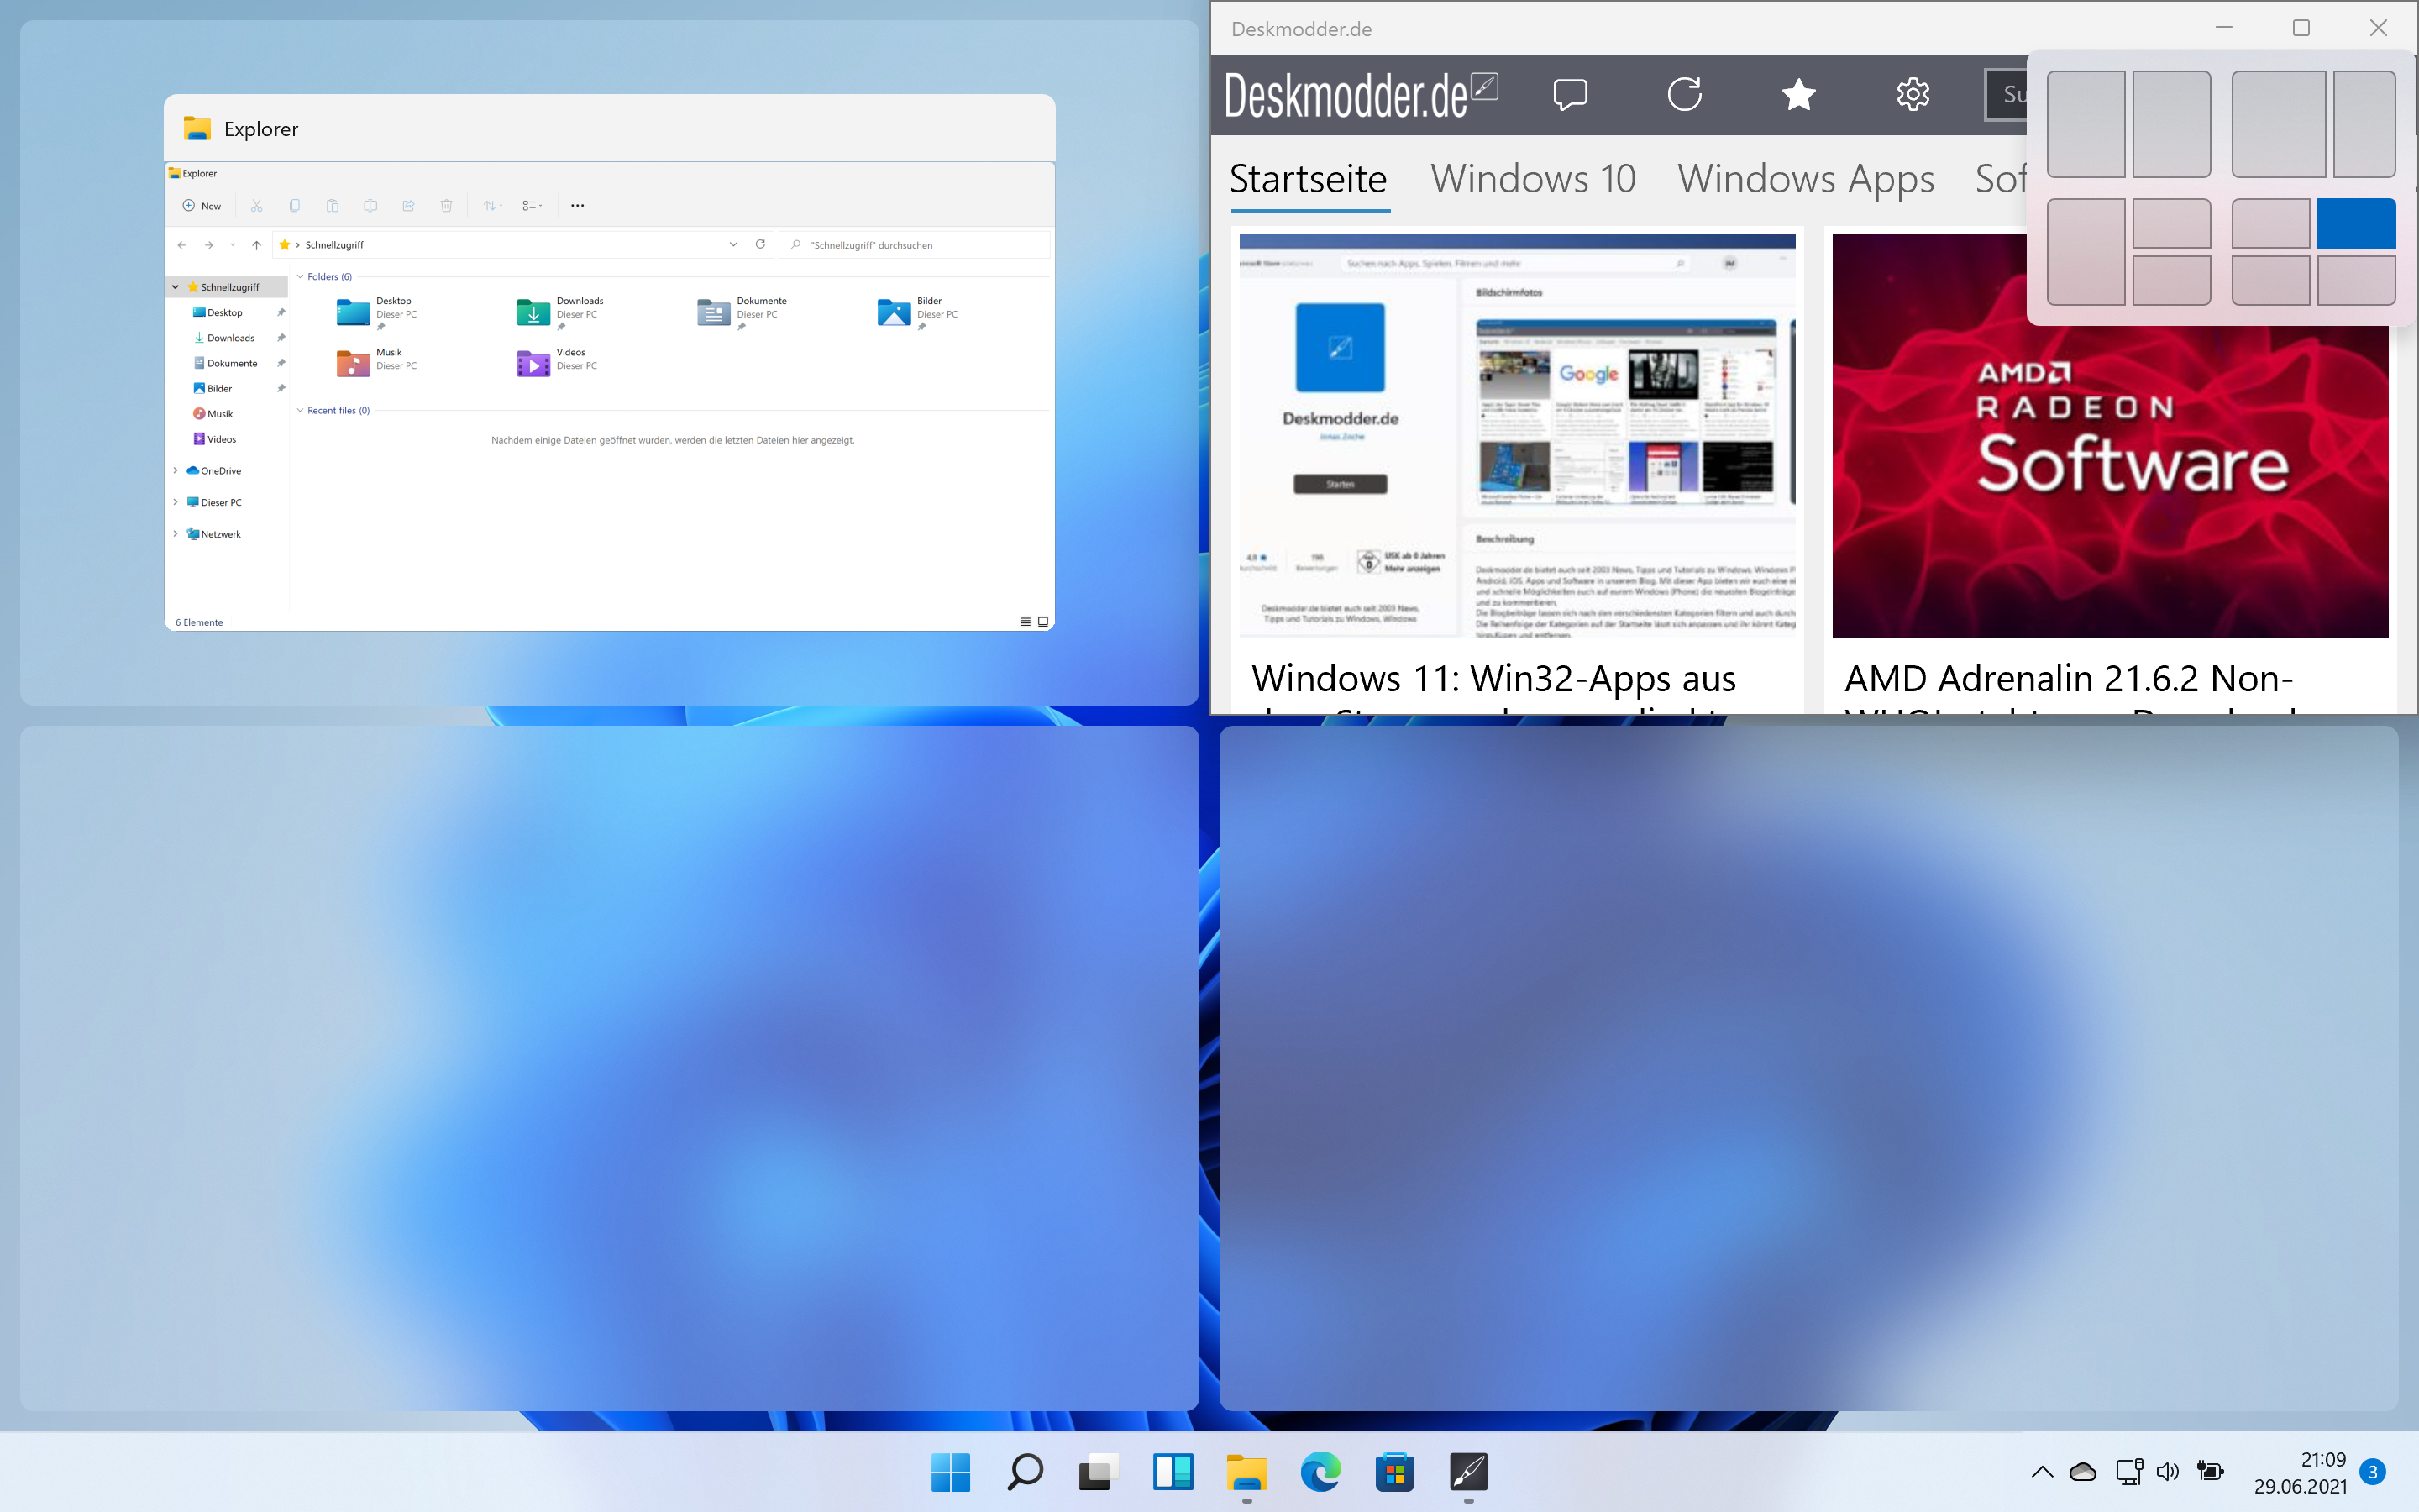The height and width of the screenshot is (1512, 2419).
Task: Switch to the Startseite tab
Action: [x=1309, y=179]
